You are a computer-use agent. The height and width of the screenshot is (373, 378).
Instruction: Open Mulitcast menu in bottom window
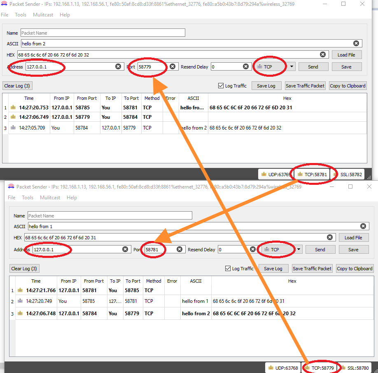[x=50, y=198]
